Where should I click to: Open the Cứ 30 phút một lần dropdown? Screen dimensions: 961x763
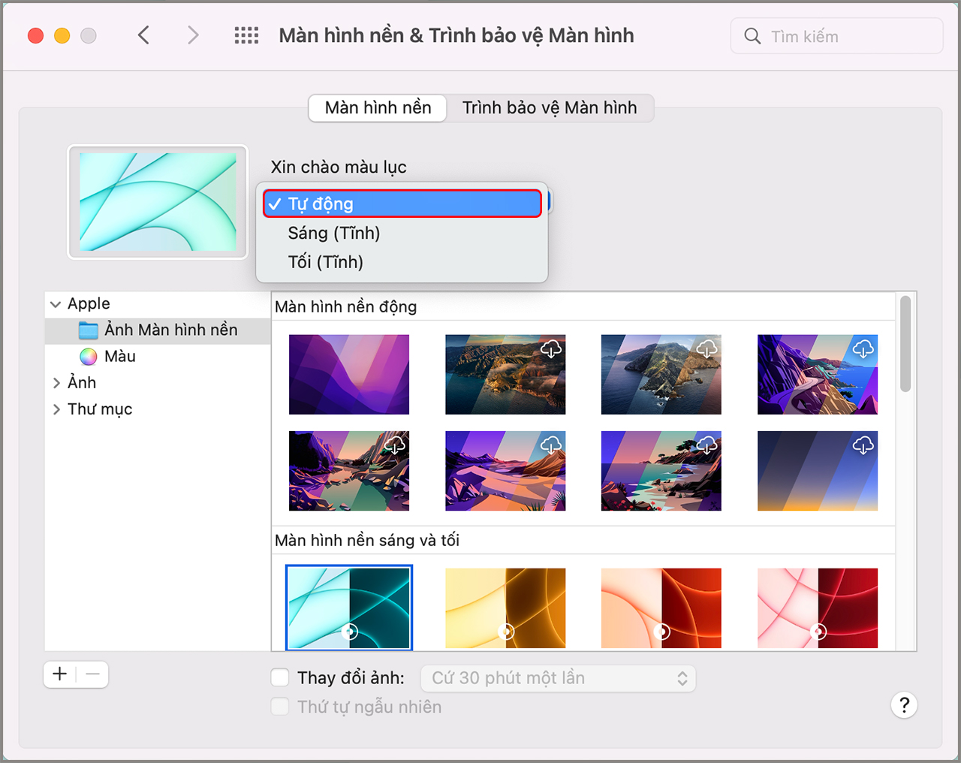click(x=559, y=678)
